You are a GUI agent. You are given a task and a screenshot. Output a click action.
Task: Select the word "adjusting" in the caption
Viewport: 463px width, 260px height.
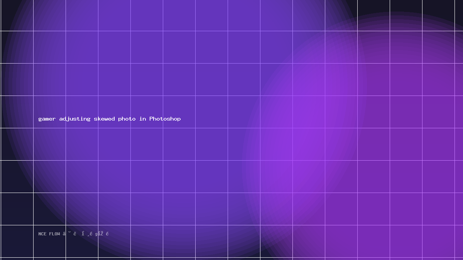point(75,119)
